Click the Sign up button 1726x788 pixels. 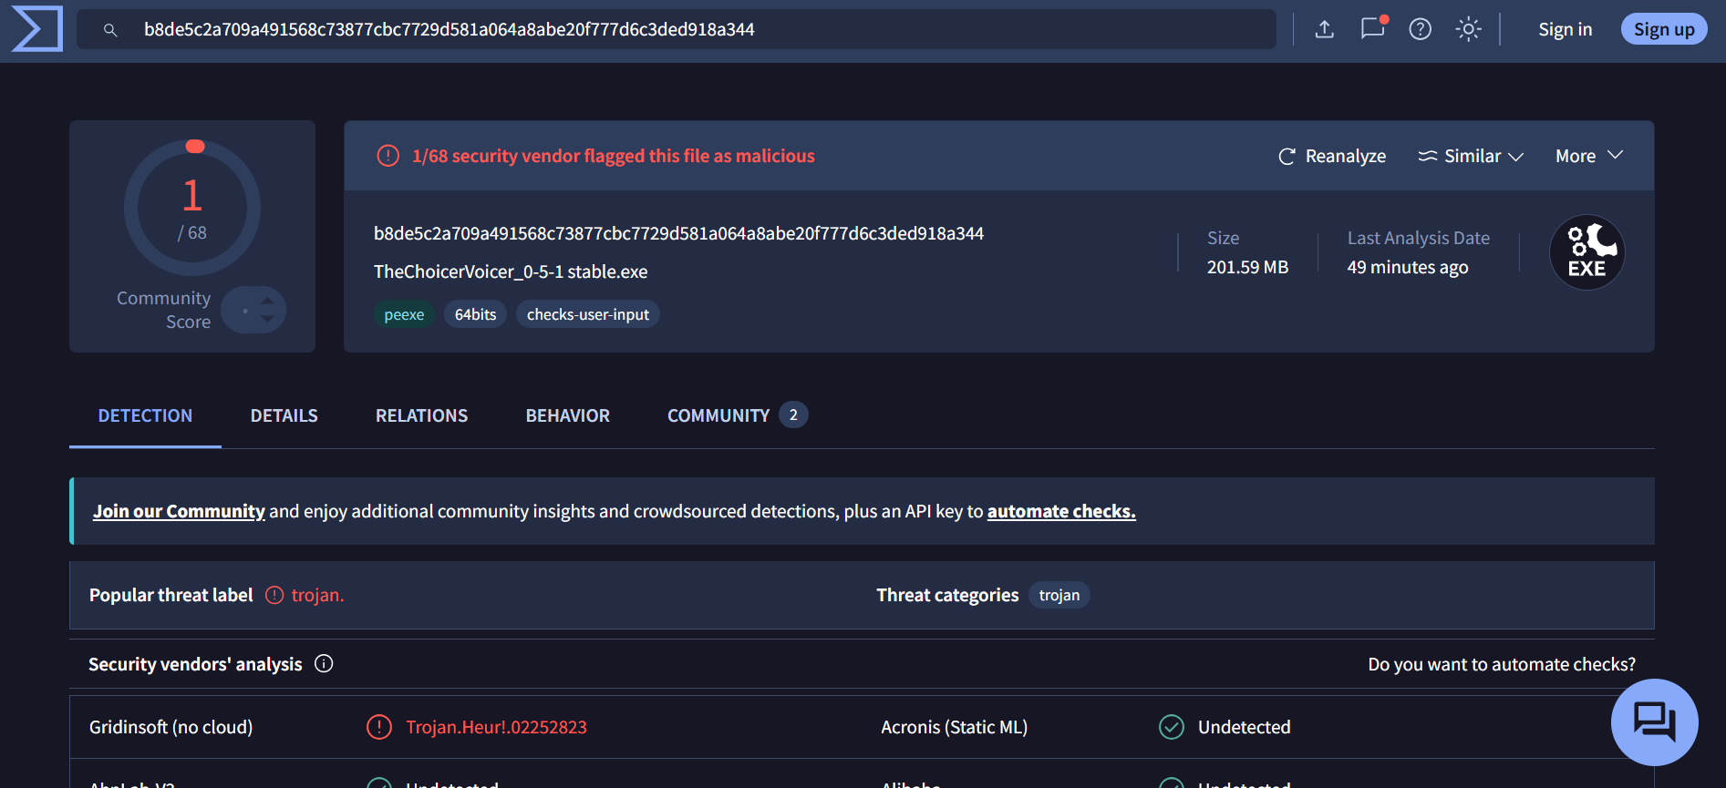[1664, 29]
